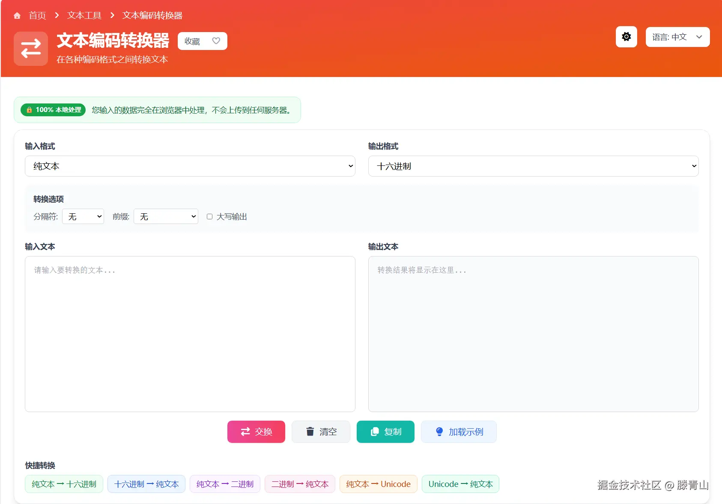
Task: Click inside the 输入文本 text area
Action: pos(190,333)
